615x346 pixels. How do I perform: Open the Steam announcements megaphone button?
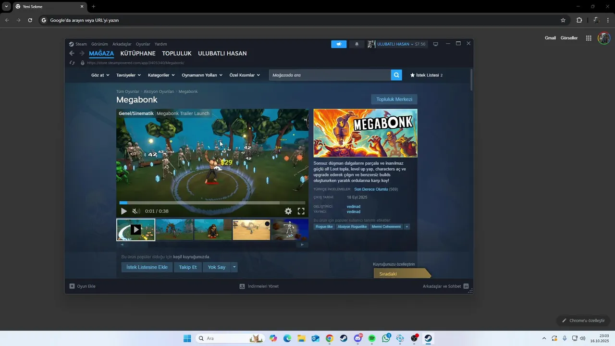point(339,44)
